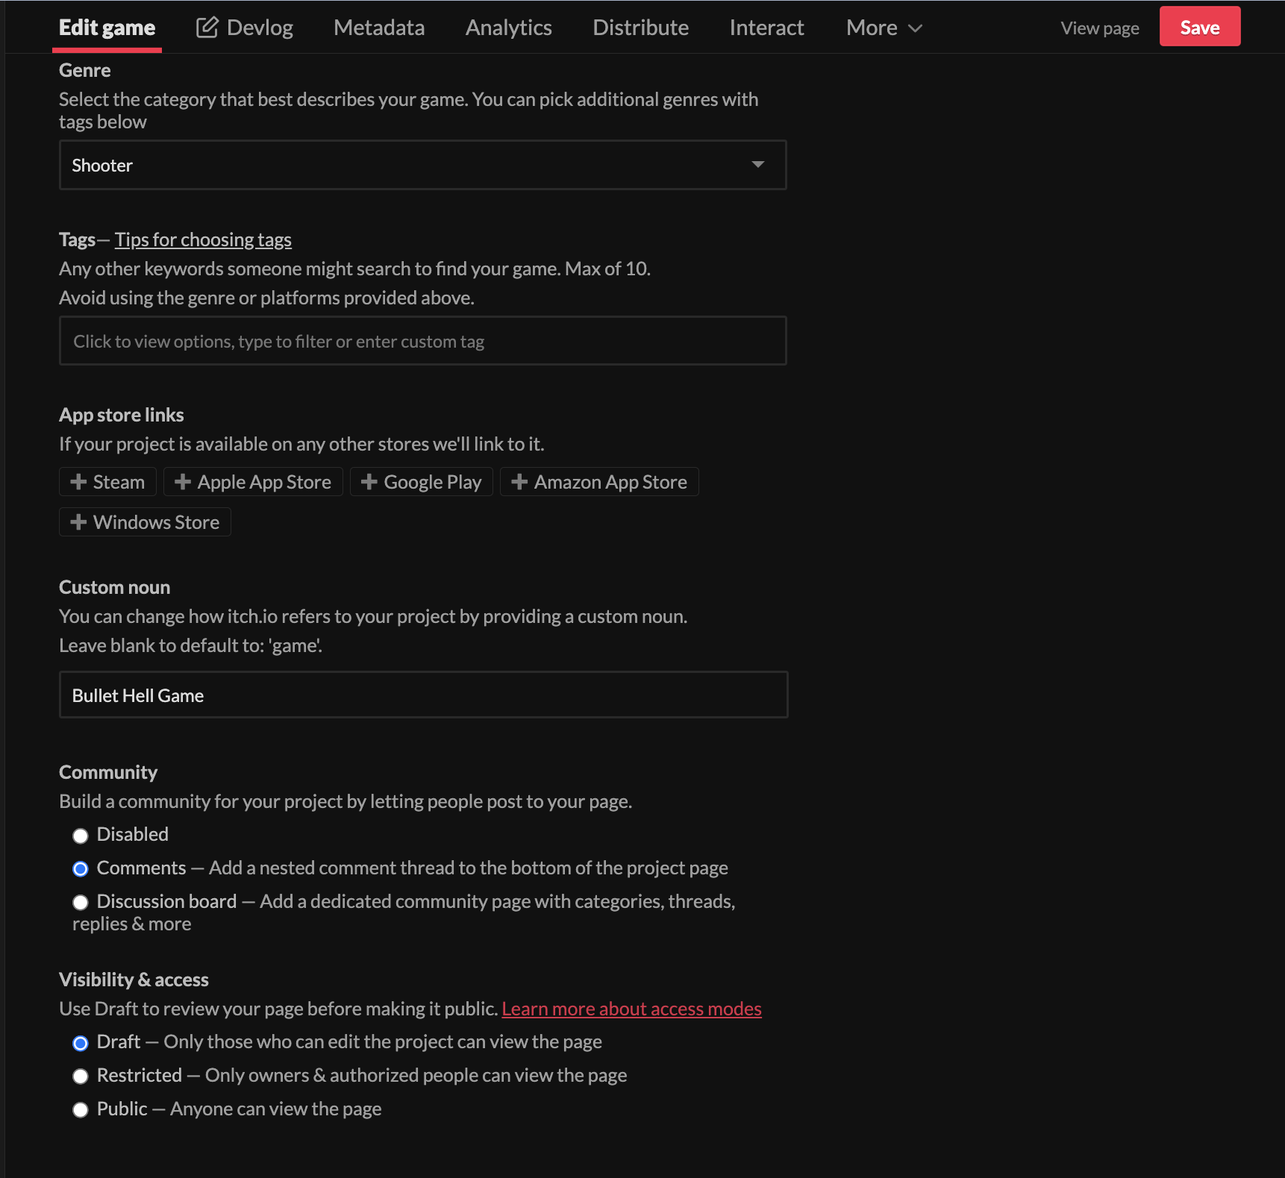Set visibility to Public
The height and width of the screenshot is (1178, 1285).
tap(81, 1110)
